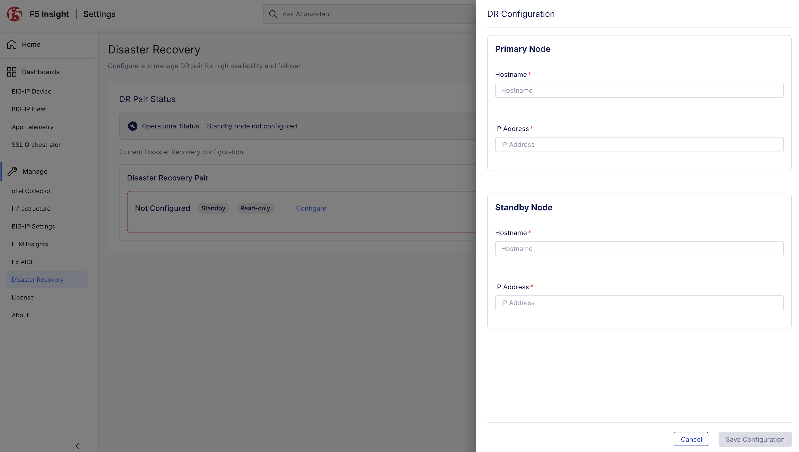Cancel the DR Configuration
The image size is (799, 452).
coord(691,439)
